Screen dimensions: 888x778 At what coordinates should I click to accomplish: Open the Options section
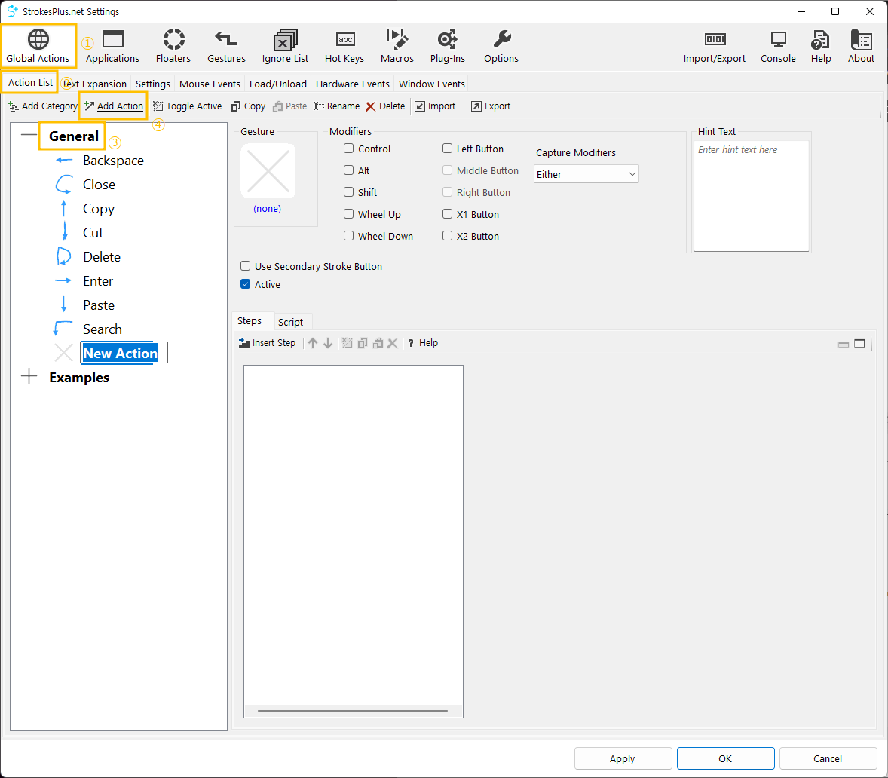pos(501,47)
